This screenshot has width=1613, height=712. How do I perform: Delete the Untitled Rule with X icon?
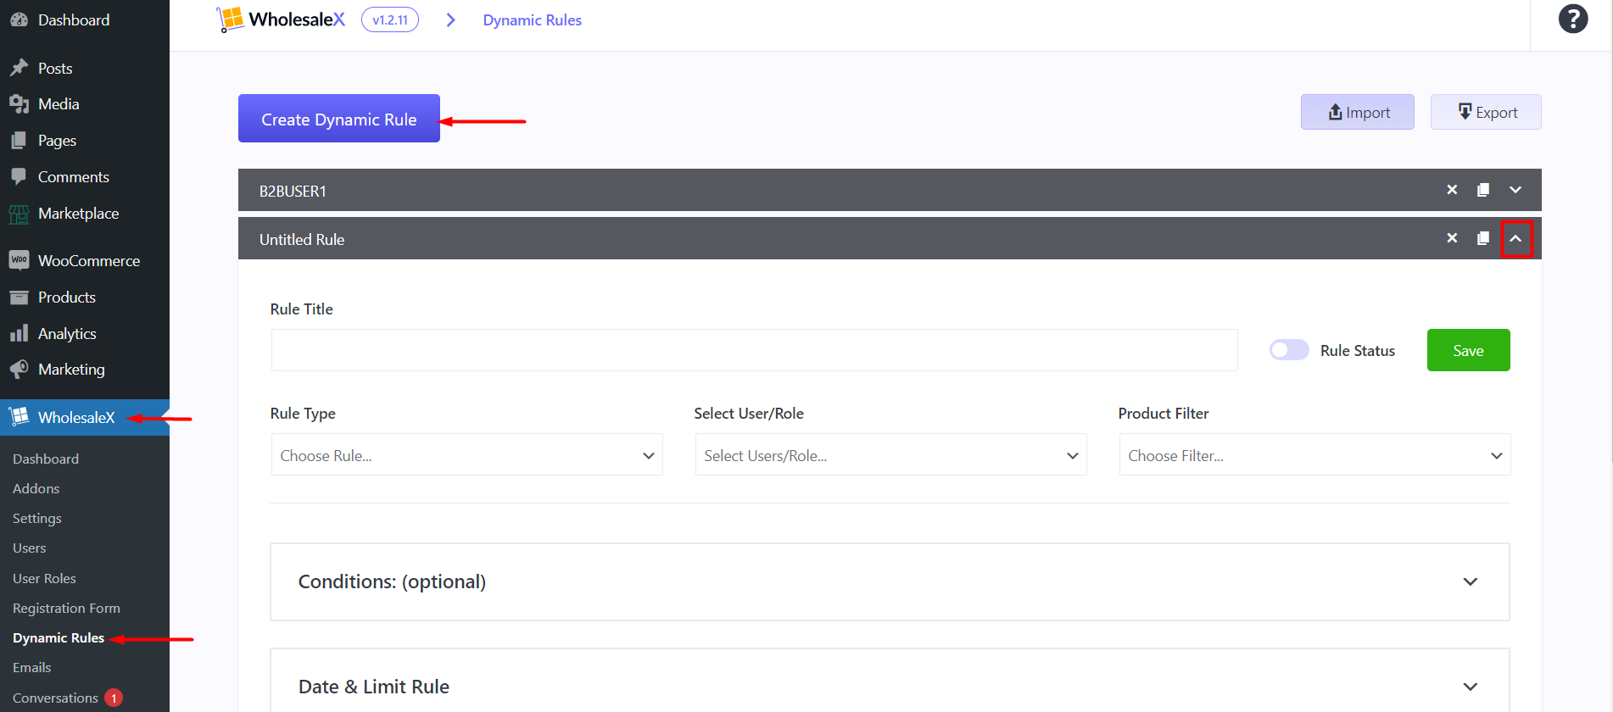[x=1452, y=238]
